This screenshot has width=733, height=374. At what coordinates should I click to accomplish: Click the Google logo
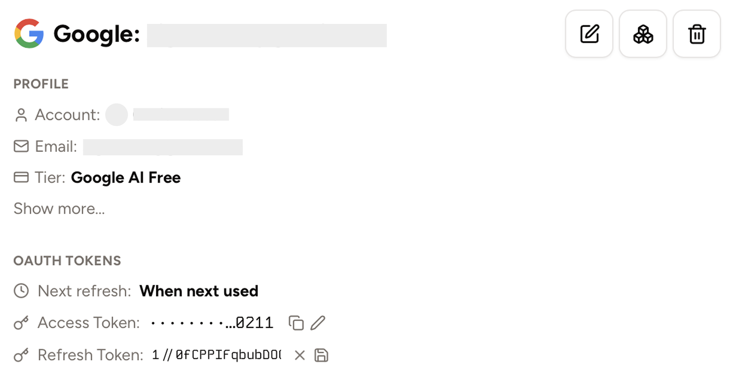[29, 34]
